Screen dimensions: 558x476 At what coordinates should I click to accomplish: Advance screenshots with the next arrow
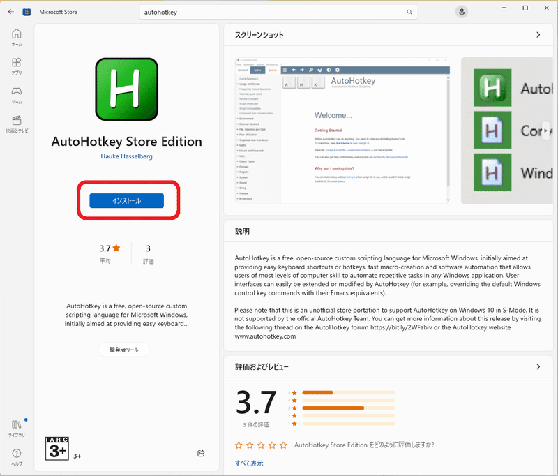(x=545, y=131)
